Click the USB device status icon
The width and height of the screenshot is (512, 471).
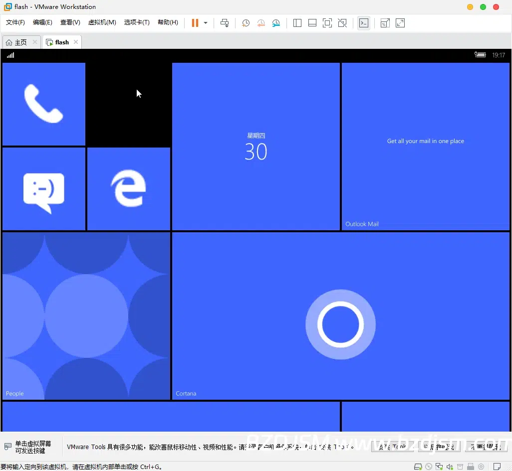pyautogui.click(x=471, y=467)
